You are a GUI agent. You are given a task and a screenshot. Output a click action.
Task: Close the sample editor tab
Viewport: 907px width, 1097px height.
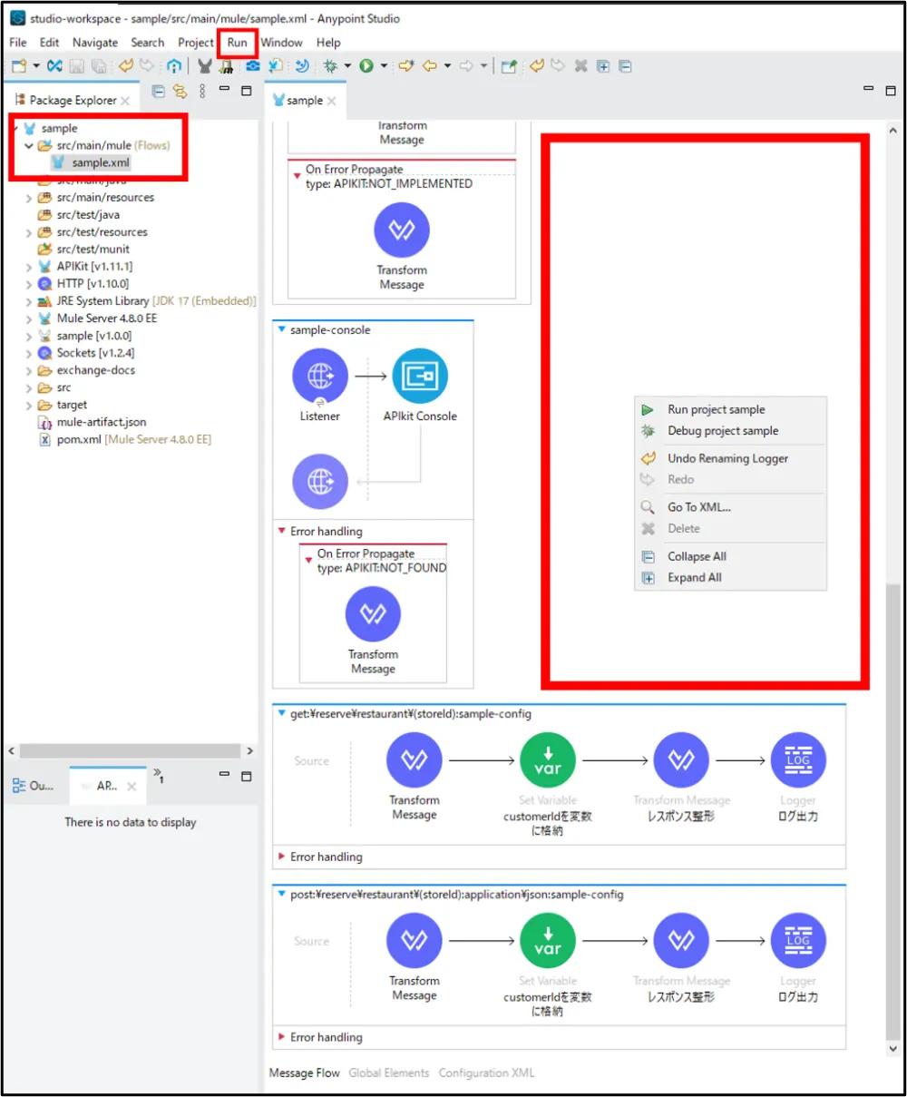332,101
